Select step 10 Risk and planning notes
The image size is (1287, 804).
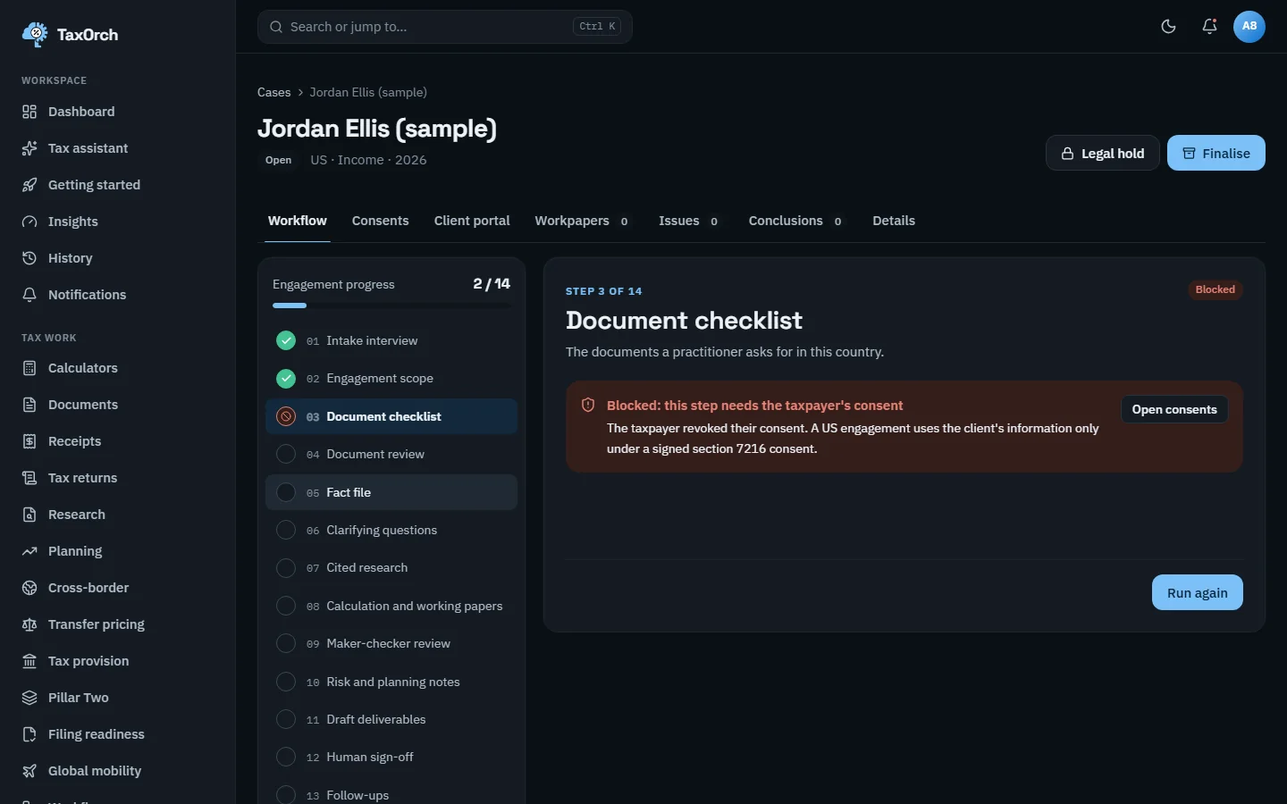pos(391,682)
